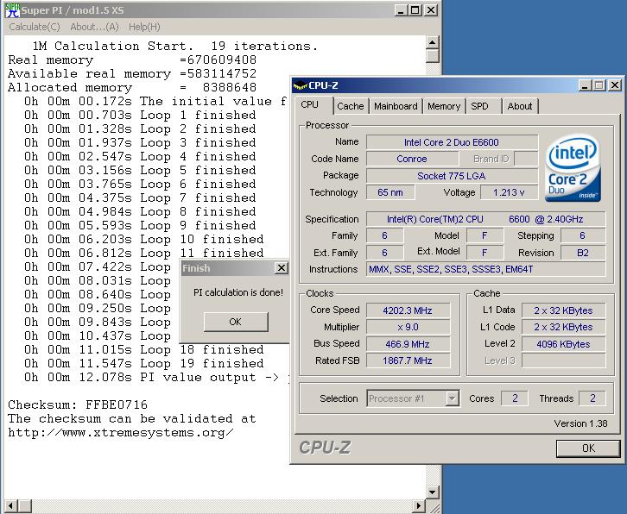Open the Calculate(C) menu
This screenshot has height=514, width=627.
click(34, 27)
